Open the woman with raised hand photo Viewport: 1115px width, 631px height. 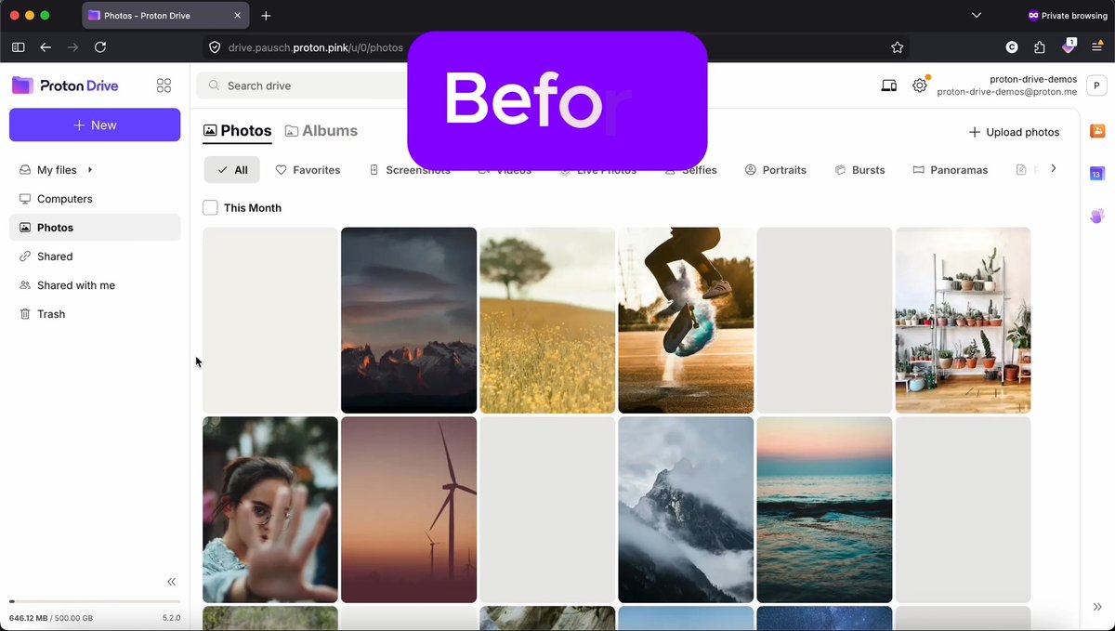270,509
